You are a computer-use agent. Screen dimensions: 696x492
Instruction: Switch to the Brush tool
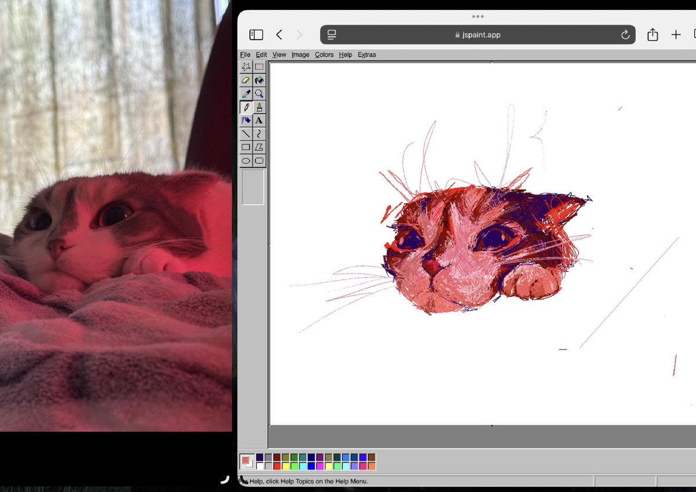[259, 107]
